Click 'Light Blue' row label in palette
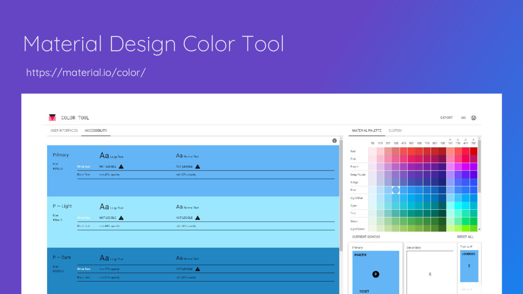This screenshot has width=523, height=294. click(x=356, y=198)
